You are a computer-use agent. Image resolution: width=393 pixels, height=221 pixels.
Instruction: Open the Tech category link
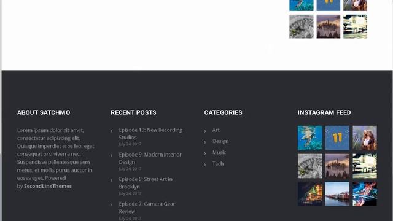coord(218,164)
